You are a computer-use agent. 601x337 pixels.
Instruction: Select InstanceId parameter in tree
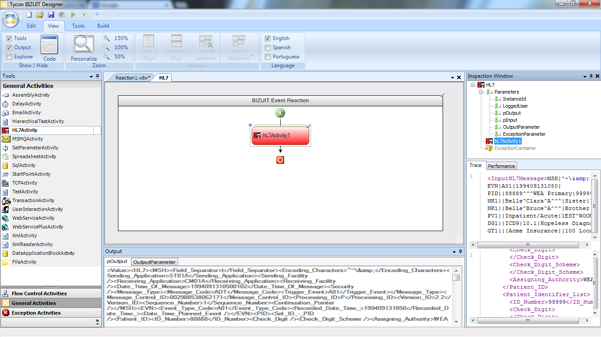point(514,99)
